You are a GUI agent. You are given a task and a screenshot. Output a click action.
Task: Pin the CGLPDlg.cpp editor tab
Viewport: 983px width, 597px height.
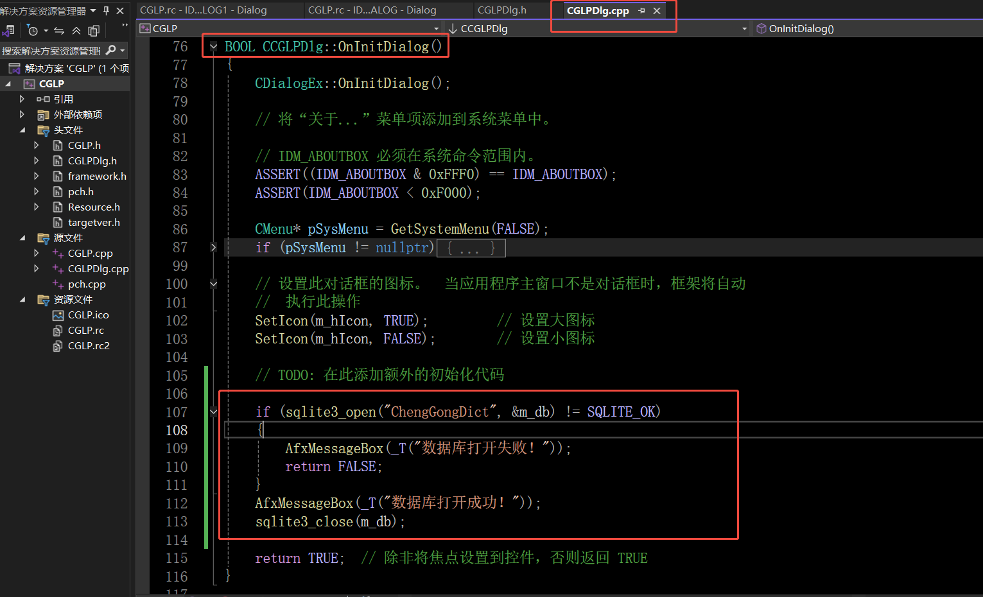point(641,11)
